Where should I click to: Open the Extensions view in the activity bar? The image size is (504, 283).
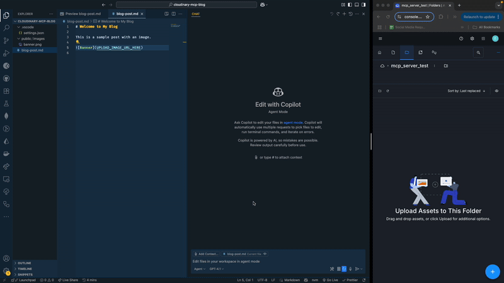tap(6, 91)
